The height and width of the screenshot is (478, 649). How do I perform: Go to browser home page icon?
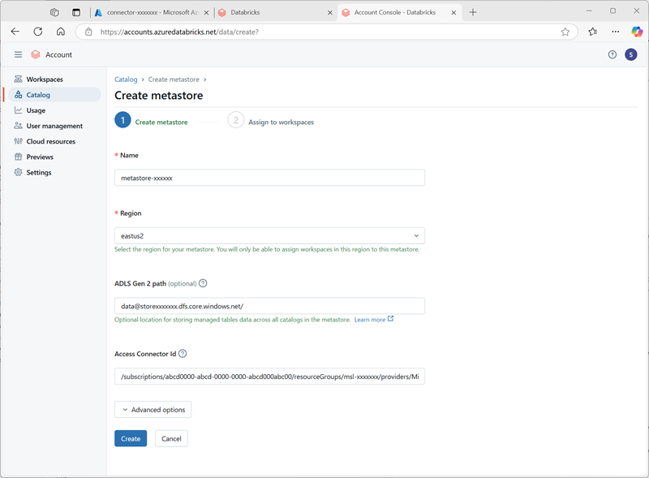point(61,32)
